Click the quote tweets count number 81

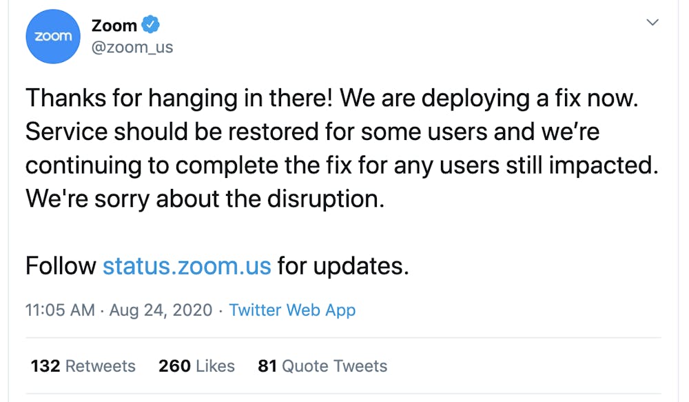pyautogui.click(x=267, y=365)
